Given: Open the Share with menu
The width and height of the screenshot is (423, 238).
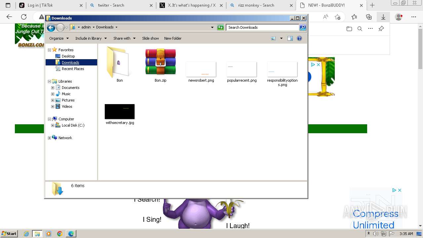Looking at the screenshot, I should pyautogui.click(x=124, y=38).
